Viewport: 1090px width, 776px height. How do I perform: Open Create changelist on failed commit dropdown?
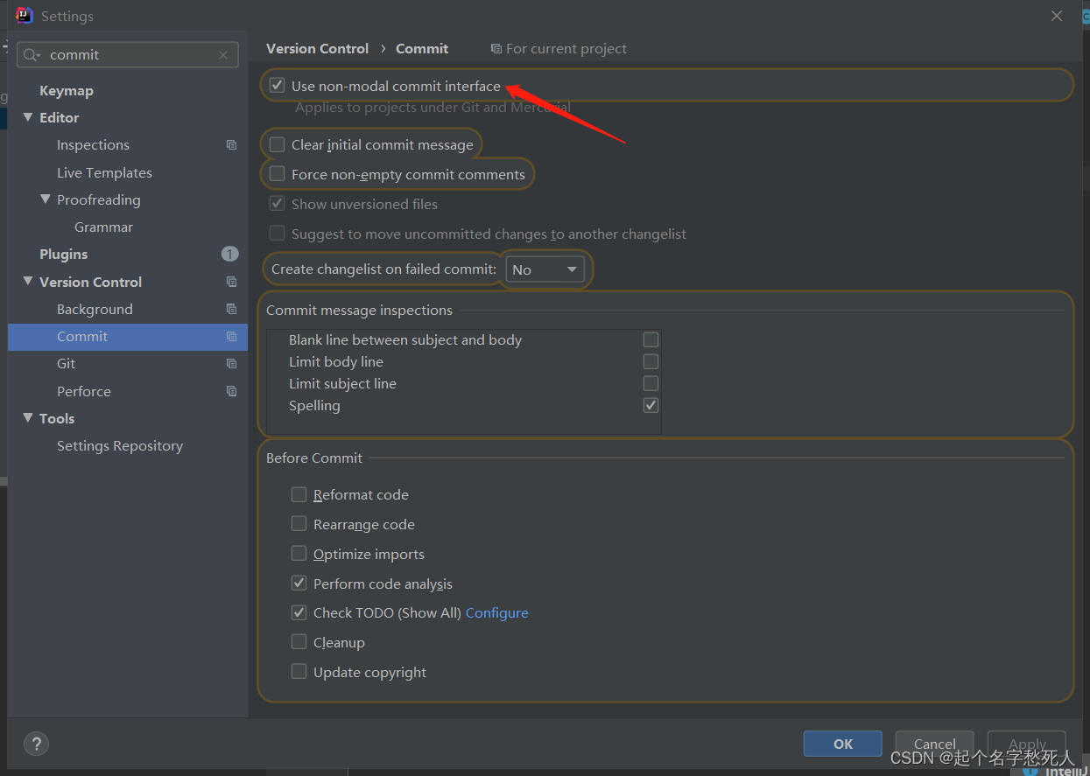tap(545, 269)
